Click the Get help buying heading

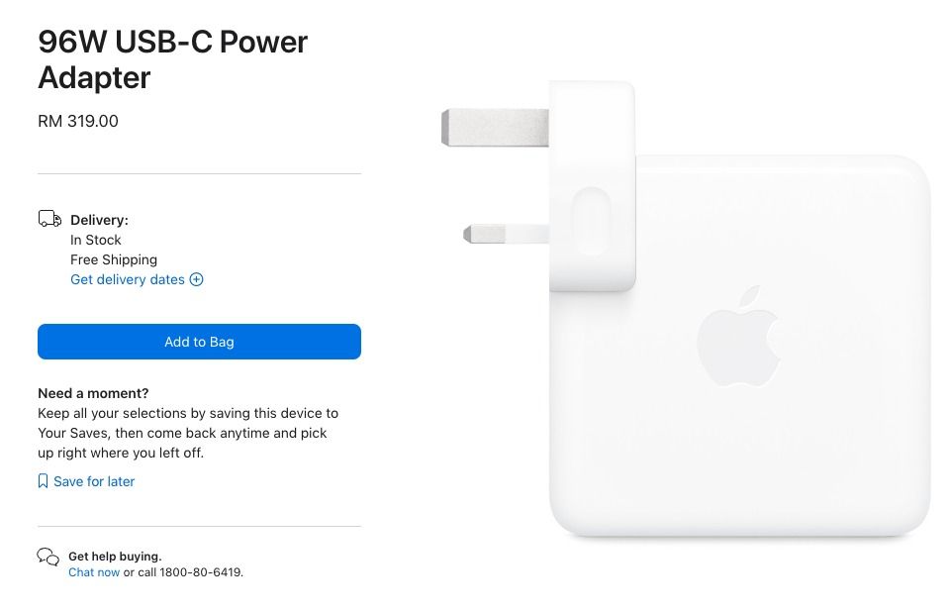[x=116, y=557]
